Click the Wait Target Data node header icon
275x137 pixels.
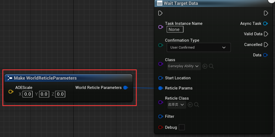click(x=160, y=3)
